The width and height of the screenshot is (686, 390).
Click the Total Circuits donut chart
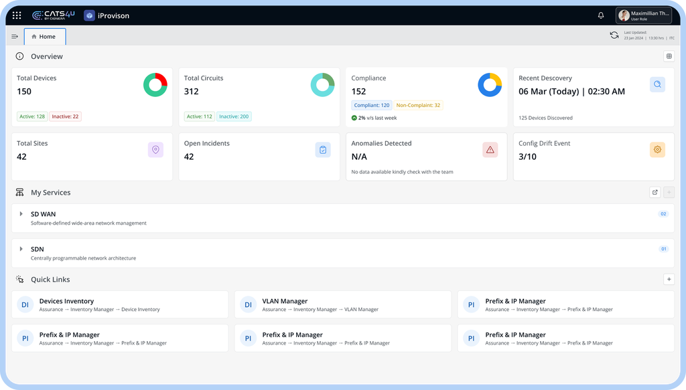(x=322, y=85)
